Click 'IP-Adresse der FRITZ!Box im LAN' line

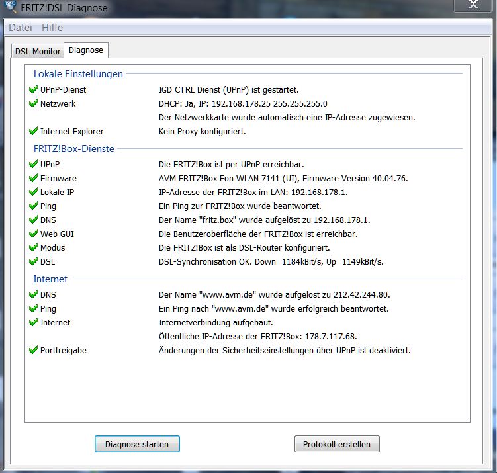click(253, 193)
